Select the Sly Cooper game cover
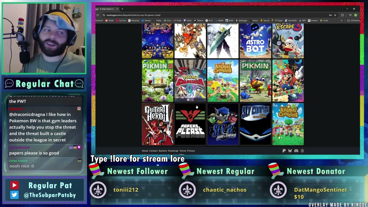 point(255,124)
